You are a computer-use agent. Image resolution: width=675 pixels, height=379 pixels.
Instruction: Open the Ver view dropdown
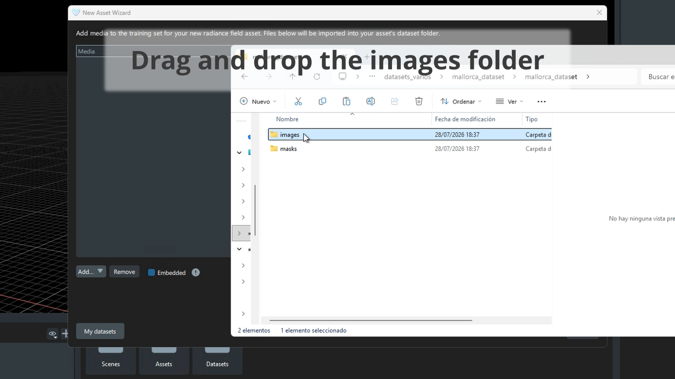509,101
